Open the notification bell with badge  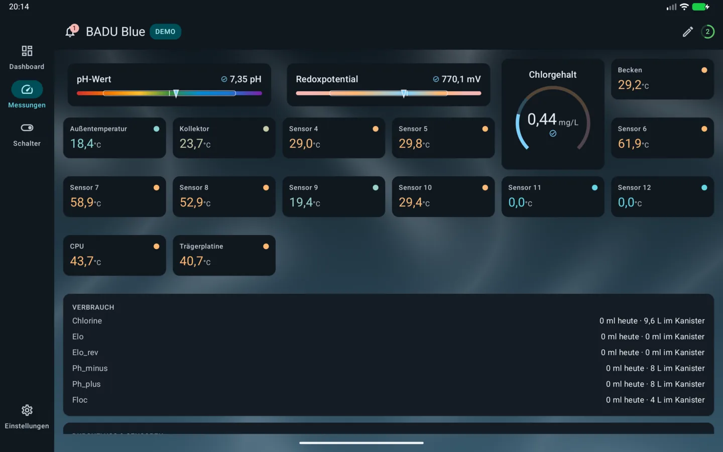click(71, 31)
